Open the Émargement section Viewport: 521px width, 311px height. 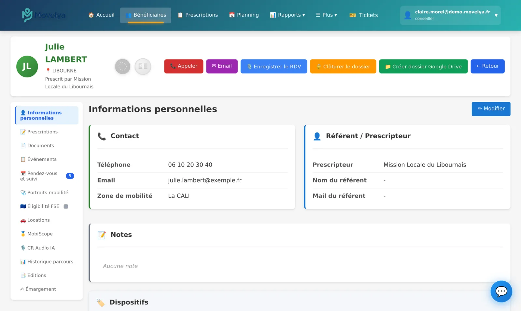47,289
